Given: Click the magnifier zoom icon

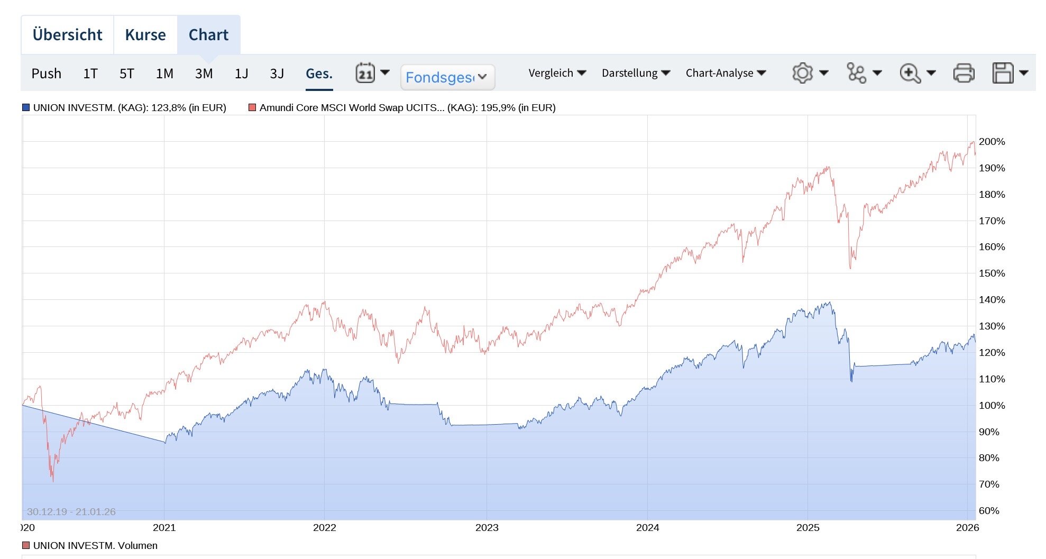Looking at the screenshot, I should click(910, 73).
